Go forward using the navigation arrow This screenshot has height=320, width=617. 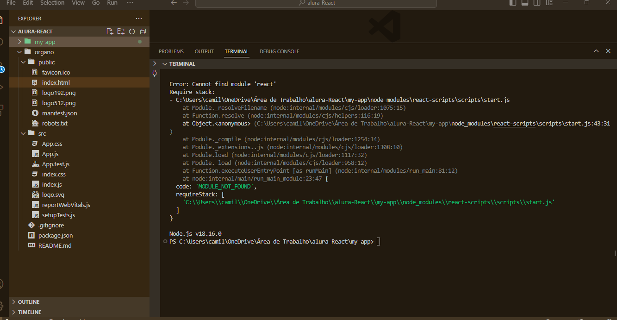(186, 3)
